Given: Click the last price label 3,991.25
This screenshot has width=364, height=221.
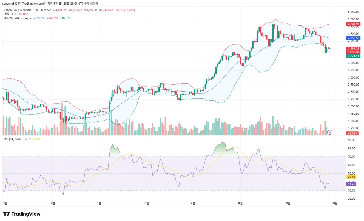Looking at the screenshot, I should coord(353,48).
